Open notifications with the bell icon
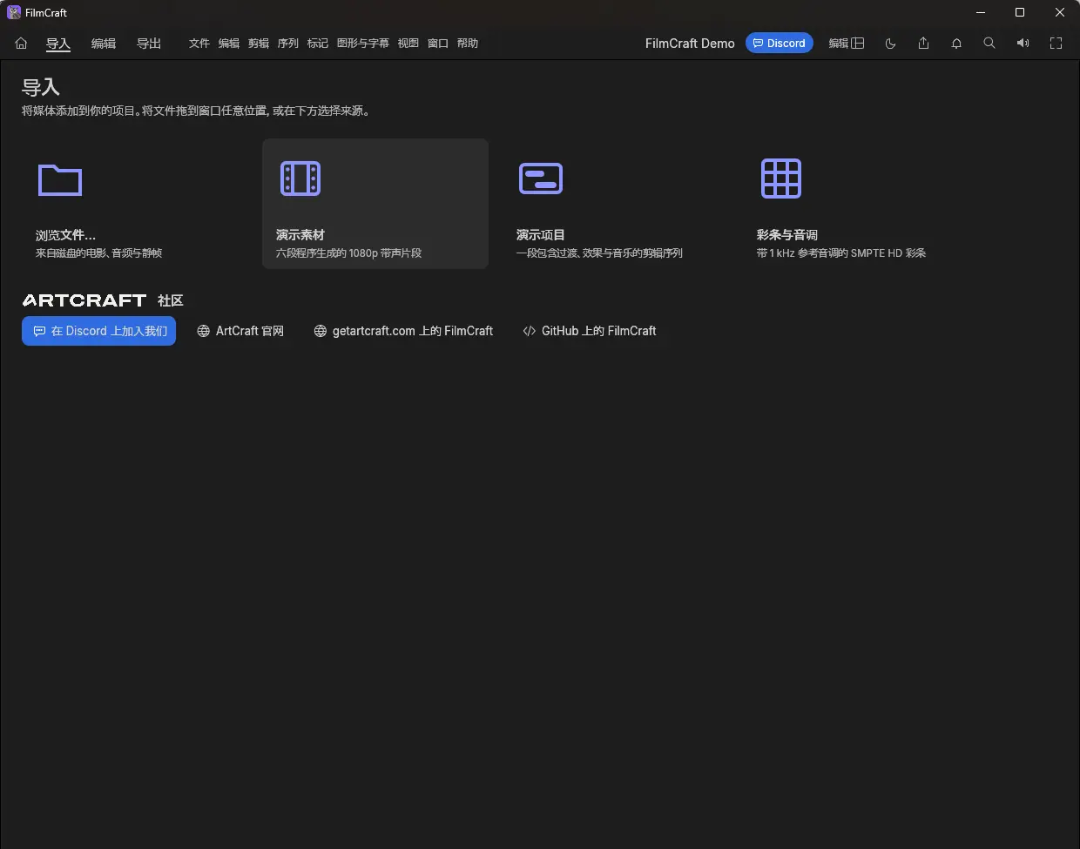Image resolution: width=1080 pixels, height=849 pixels. pyautogui.click(x=956, y=43)
